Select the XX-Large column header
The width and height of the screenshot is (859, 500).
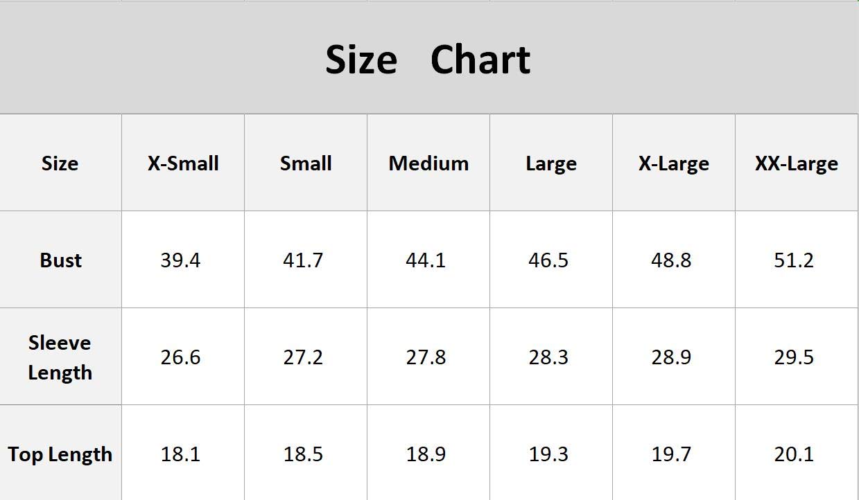tap(796, 163)
